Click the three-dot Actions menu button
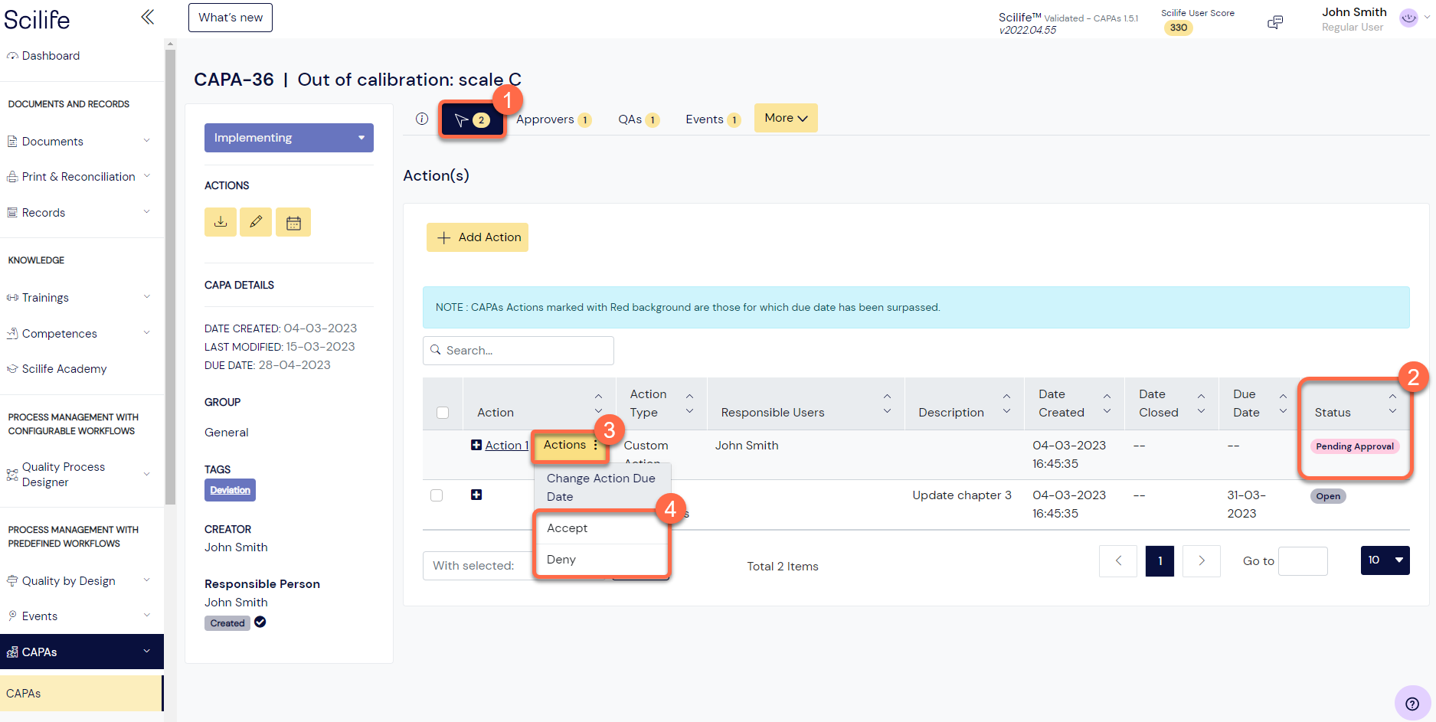Screen dimensions: 1436x722 click(571, 445)
